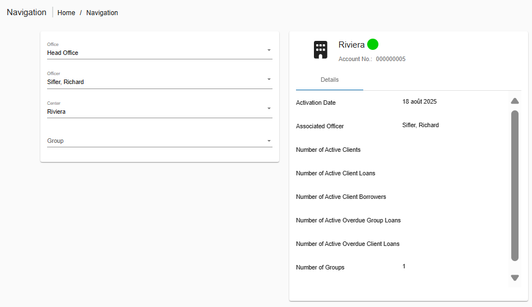Click the Activation Date value 18 août 2025
The image size is (532, 307).
click(x=419, y=102)
